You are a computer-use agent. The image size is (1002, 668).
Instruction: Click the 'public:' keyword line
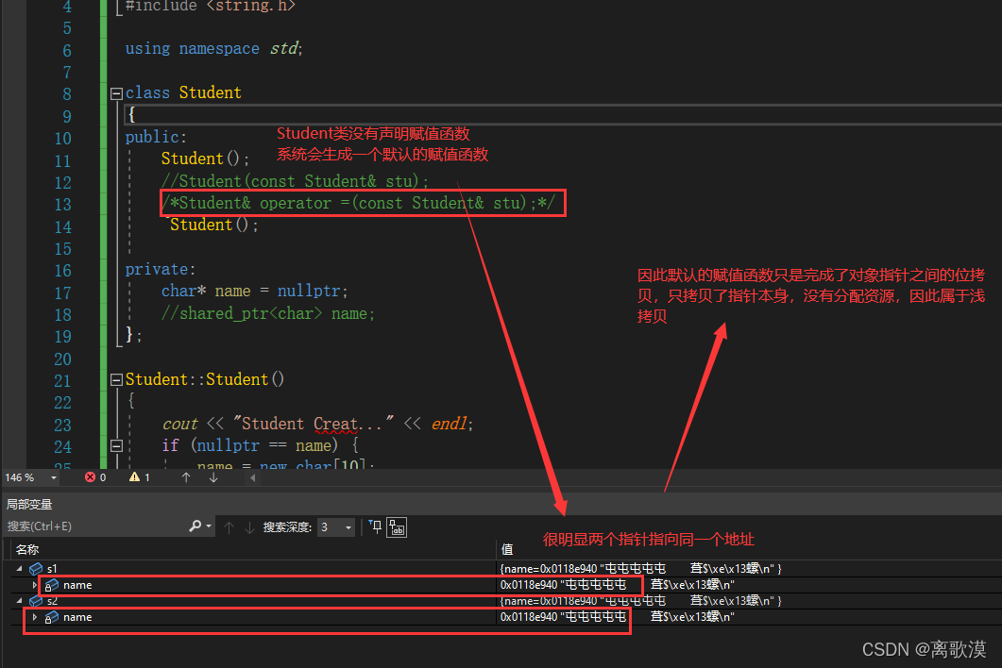click(x=156, y=138)
